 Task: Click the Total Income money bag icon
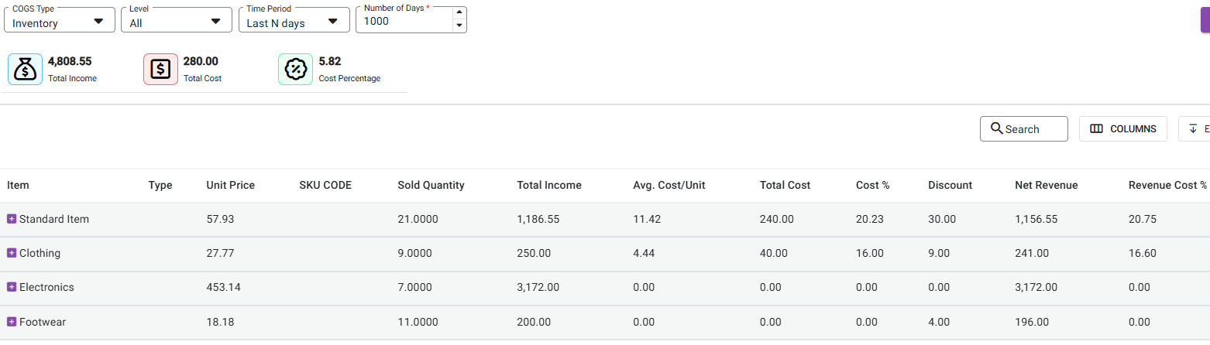coord(25,70)
